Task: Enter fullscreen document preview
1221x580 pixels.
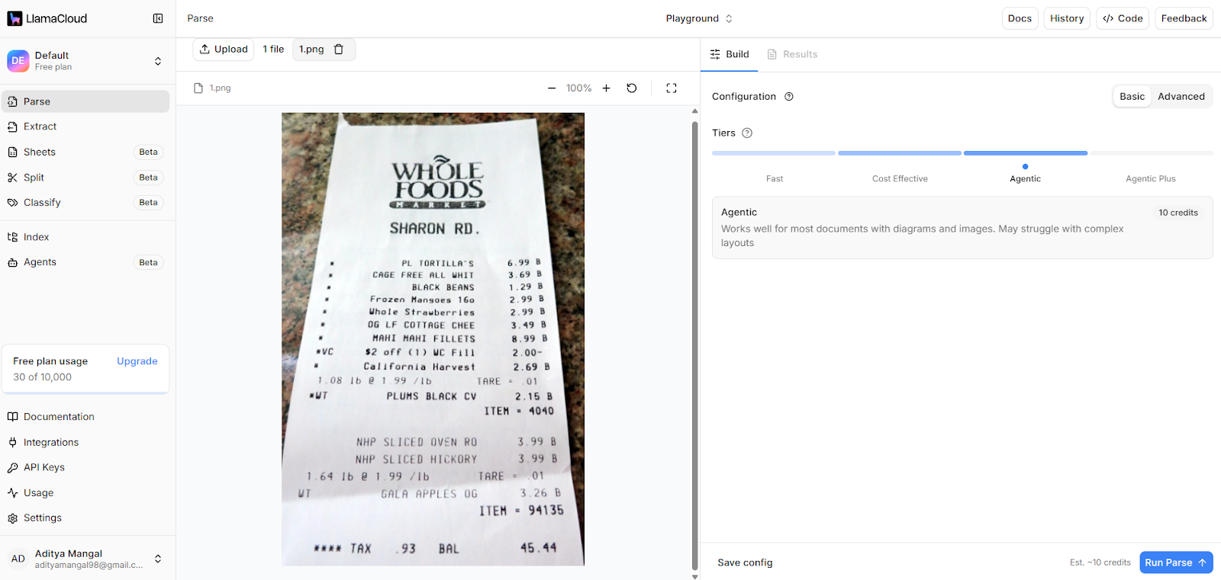Action: pyautogui.click(x=672, y=88)
